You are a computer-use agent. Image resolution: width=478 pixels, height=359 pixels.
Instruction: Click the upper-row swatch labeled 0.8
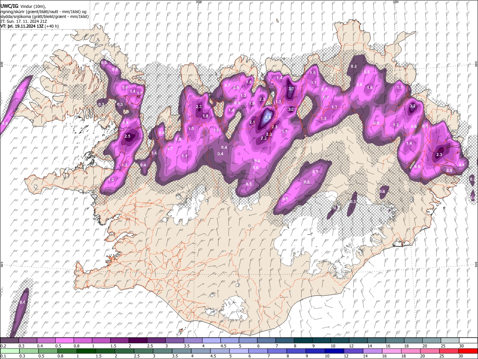coord(83,340)
